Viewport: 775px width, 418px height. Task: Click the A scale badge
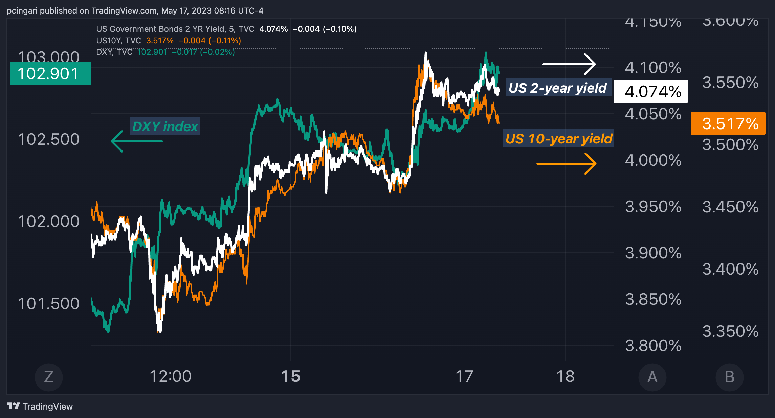tap(652, 377)
